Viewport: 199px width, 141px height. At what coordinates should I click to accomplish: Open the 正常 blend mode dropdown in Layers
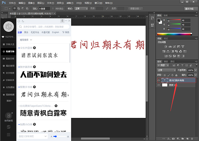166,70
